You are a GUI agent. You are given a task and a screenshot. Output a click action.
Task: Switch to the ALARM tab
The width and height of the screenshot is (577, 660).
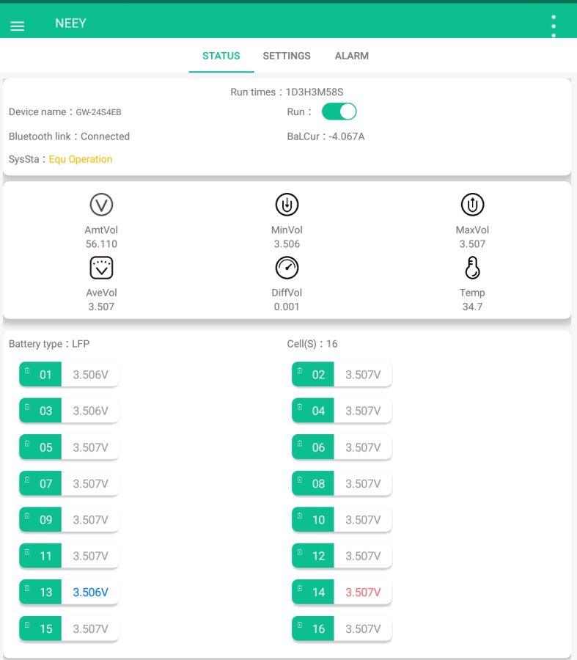pos(351,56)
